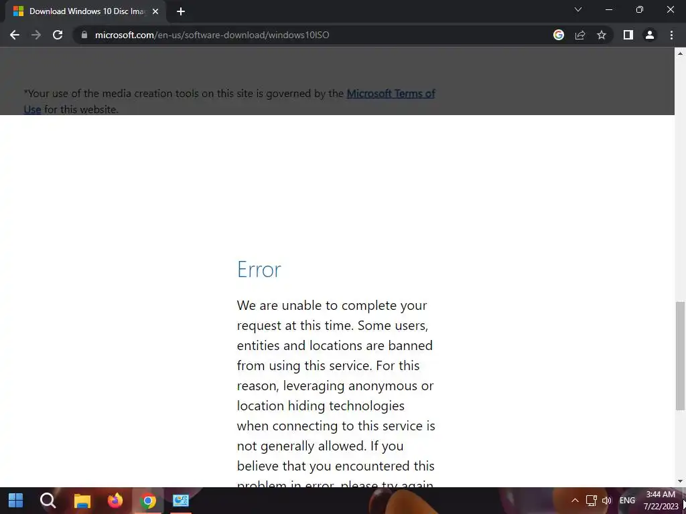
Task: Click text 'location hiding technologies'
Action: click(x=321, y=406)
